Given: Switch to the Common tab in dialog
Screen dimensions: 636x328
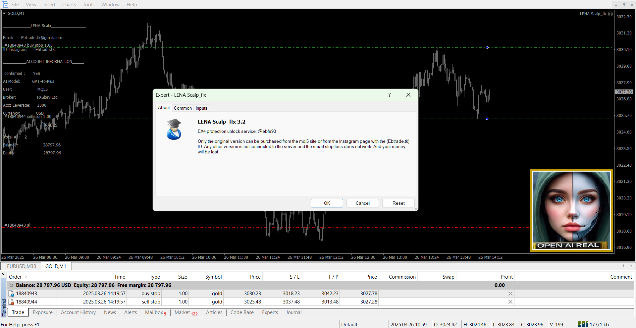Looking at the screenshot, I should pyautogui.click(x=183, y=108).
